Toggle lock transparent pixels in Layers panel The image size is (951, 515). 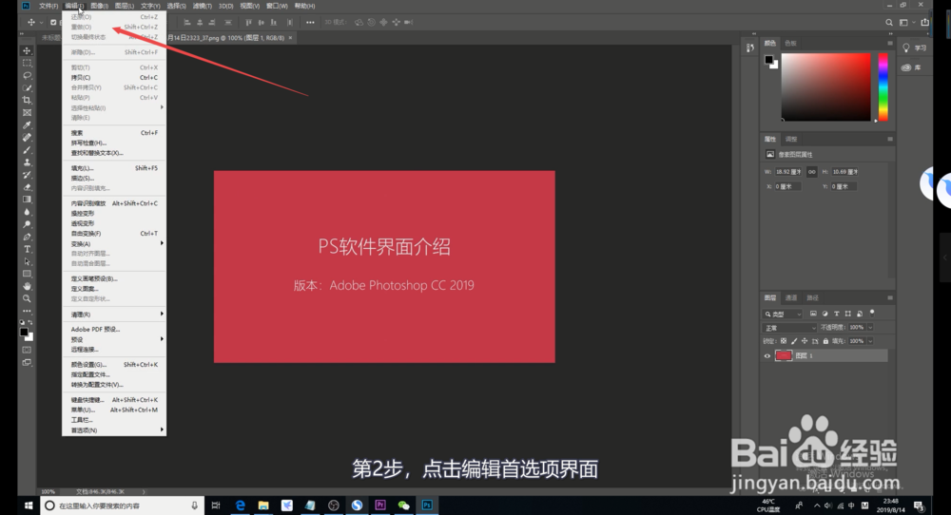point(784,341)
